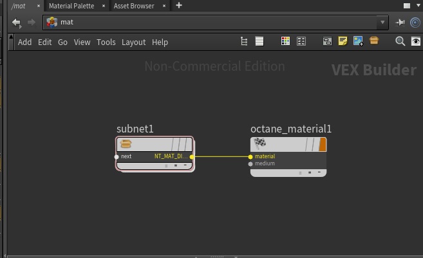Click the subnet1 'next' input connector
423x258 pixels.
click(117, 156)
